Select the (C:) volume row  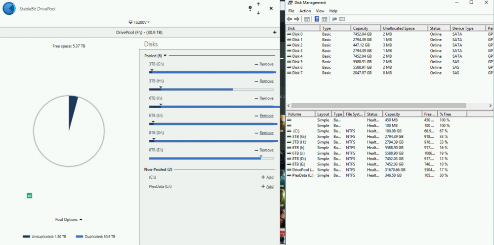pyautogui.click(x=376, y=131)
